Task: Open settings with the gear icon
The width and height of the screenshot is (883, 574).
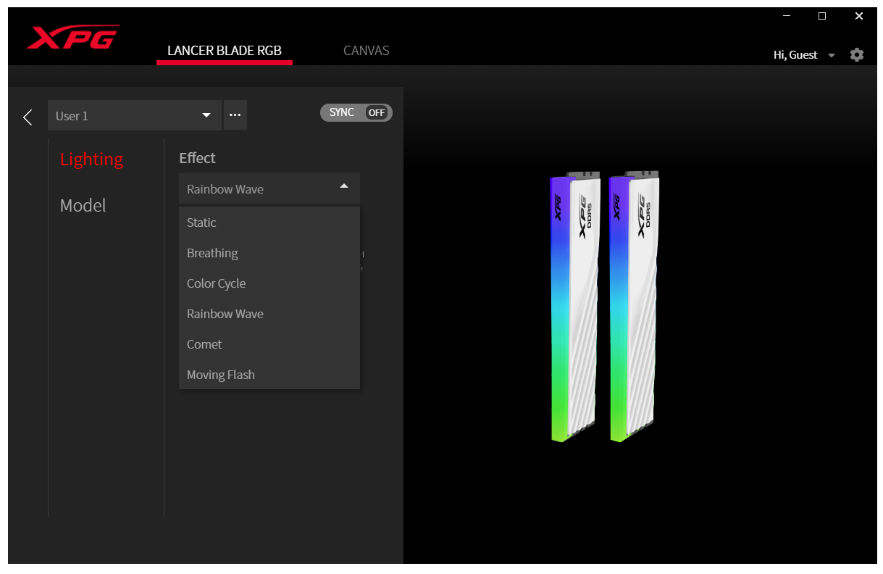Action: (857, 55)
